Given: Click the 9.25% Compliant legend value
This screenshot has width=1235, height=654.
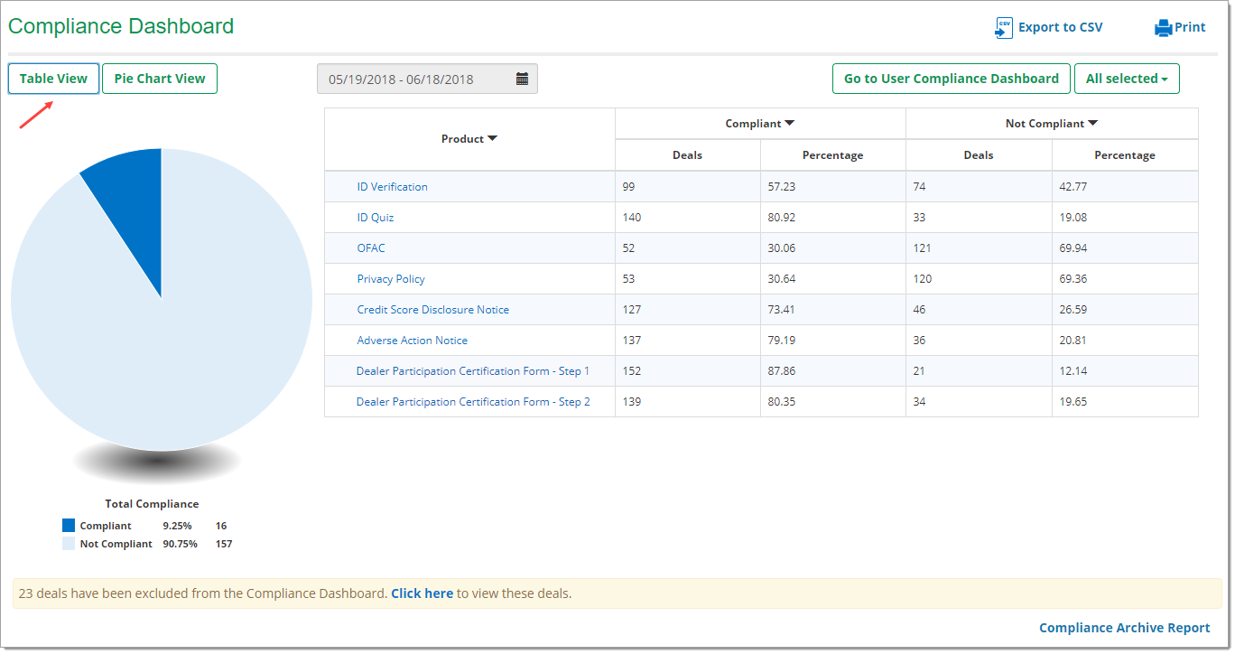Looking at the screenshot, I should point(178,526).
